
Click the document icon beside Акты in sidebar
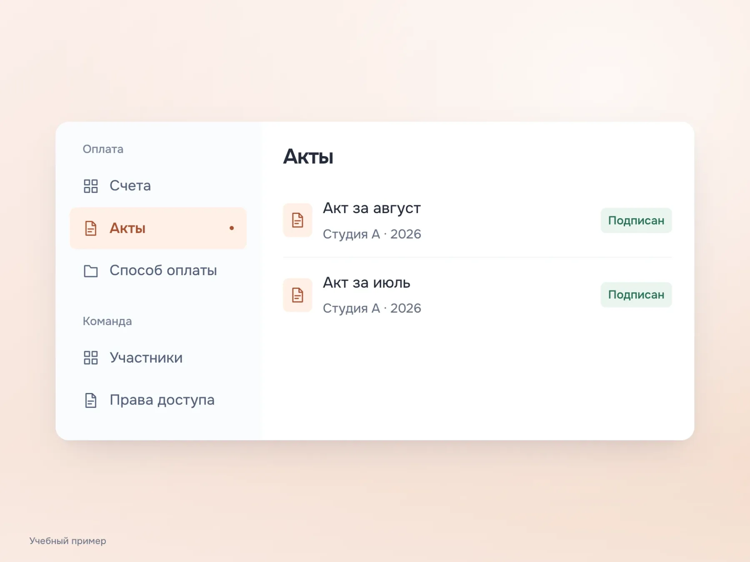[90, 228]
